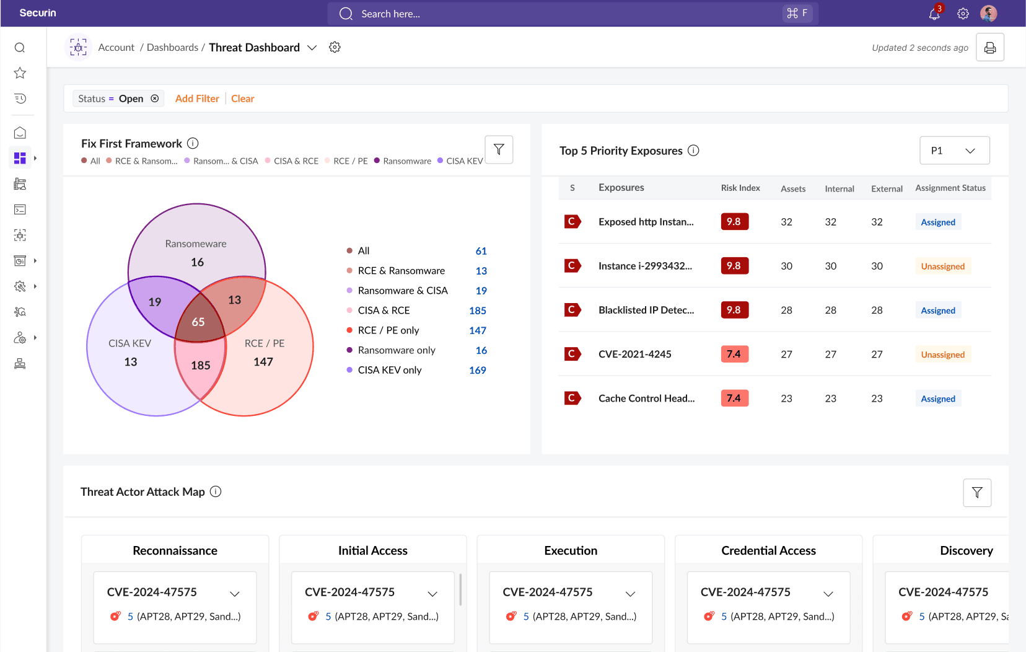Open search from the left sidebar
1026x652 pixels.
tap(20, 47)
